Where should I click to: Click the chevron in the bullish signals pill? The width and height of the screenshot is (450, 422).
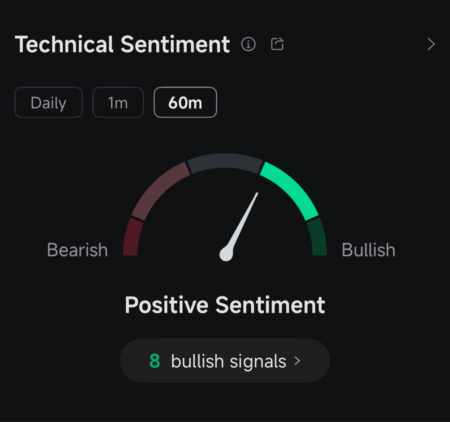297,361
